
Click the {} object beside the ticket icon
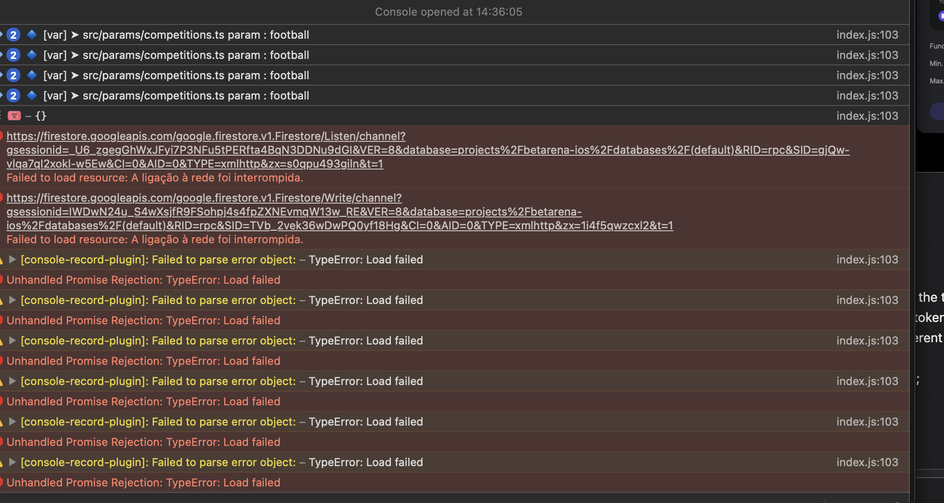(41, 116)
